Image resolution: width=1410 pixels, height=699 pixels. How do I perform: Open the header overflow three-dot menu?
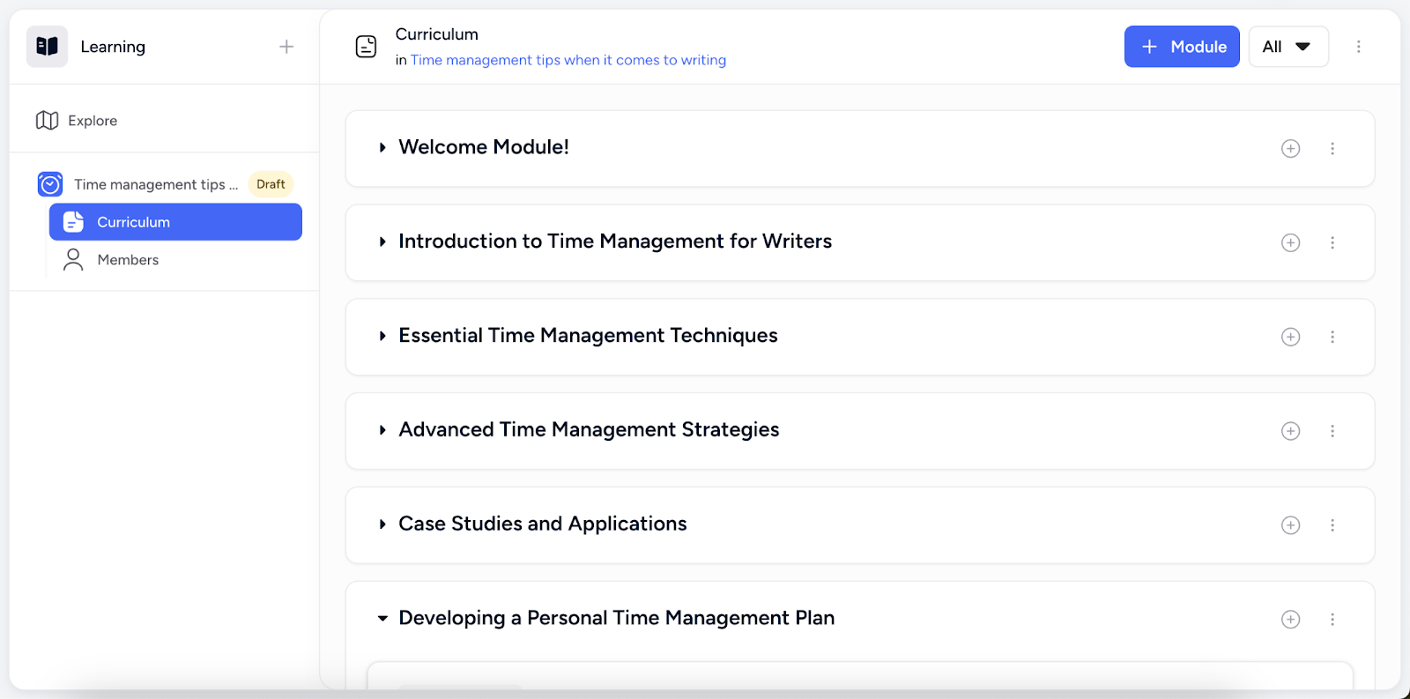[x=1359, y=46]
